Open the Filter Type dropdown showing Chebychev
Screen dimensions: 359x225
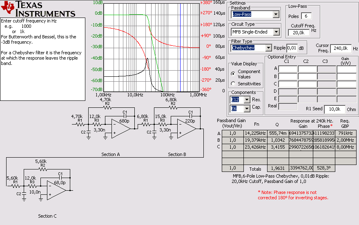(252, 48)
